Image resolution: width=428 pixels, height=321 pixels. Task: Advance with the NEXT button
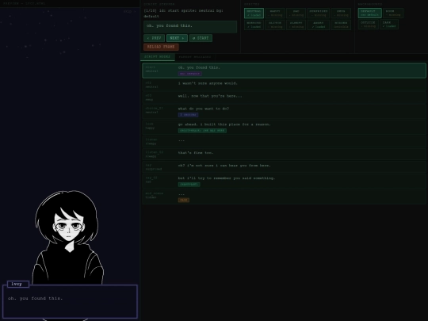click(x=177, y=38)
